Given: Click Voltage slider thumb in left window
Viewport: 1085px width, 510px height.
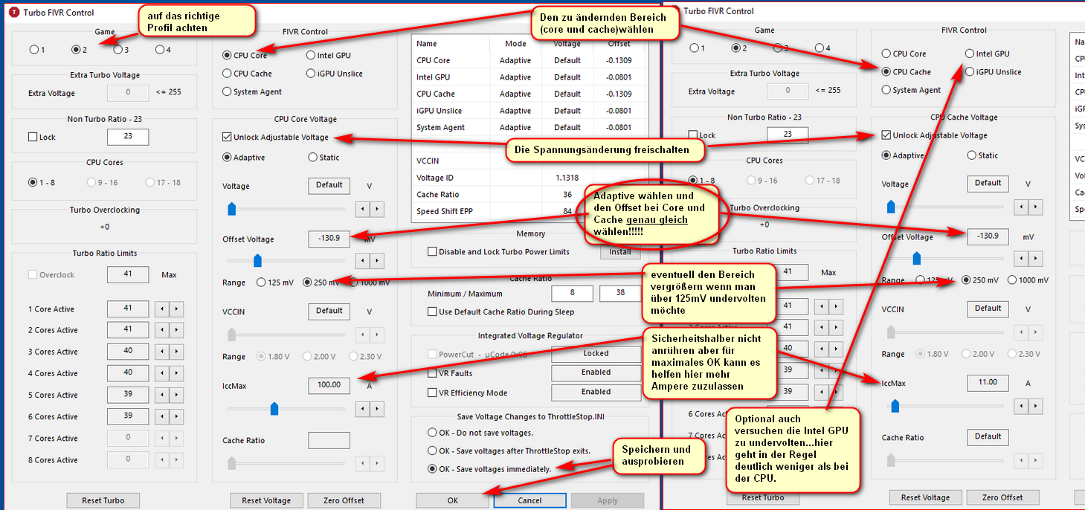Looking at the screenshot, I should [x=231, y=209].
